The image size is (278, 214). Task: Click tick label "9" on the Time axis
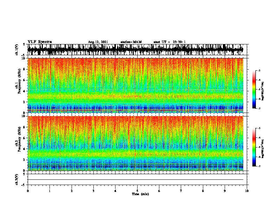[225, 191]
